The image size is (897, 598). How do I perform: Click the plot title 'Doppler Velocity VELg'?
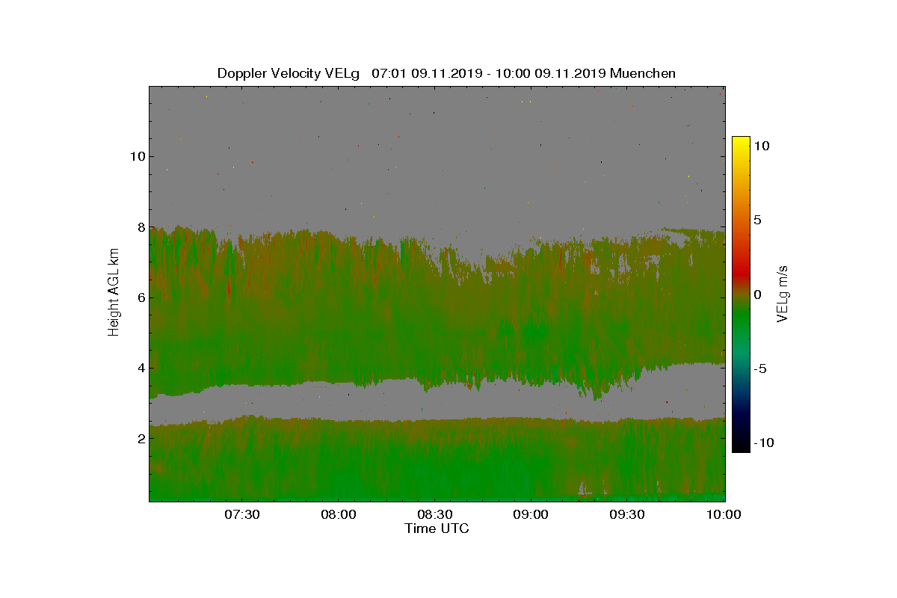coord(289,73)
